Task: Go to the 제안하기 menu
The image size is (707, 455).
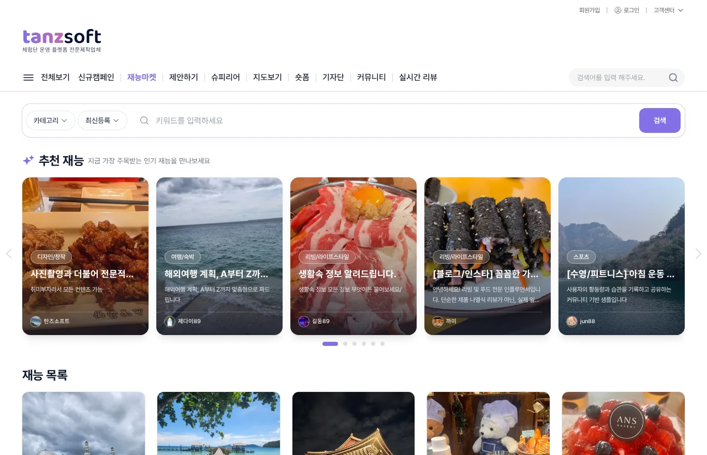Action: point(184,78)
